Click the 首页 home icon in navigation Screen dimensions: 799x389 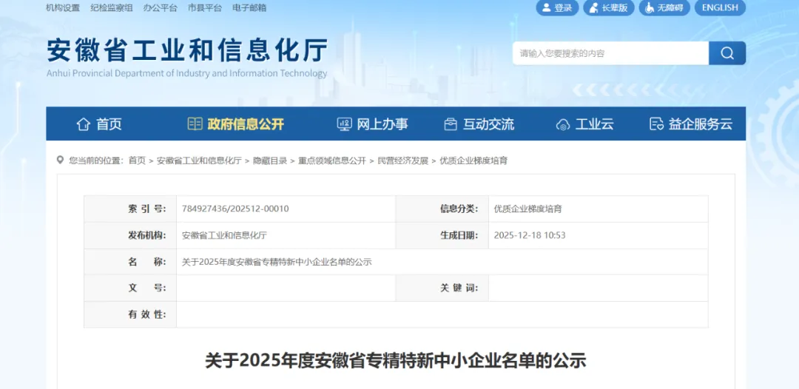coord(83,124)
